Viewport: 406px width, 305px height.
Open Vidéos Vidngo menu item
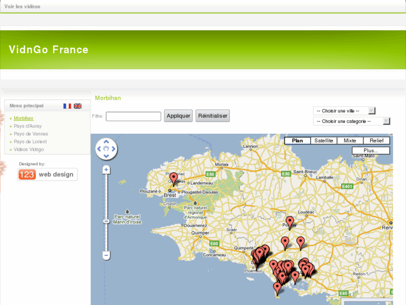28,149
